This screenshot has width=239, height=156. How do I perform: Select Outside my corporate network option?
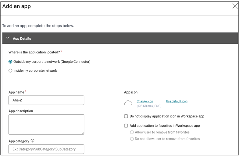coord(11,62)
